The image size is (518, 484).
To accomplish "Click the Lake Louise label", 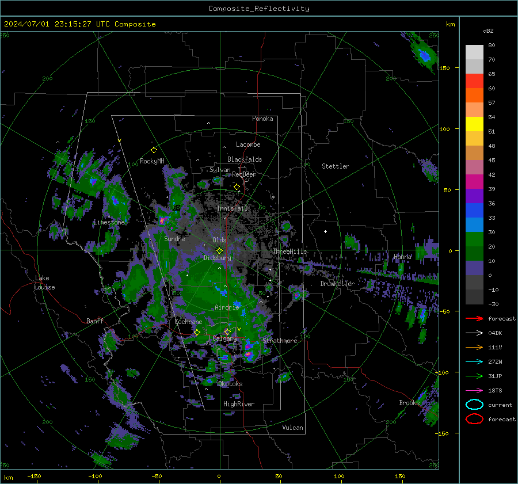I will (44, 283).
